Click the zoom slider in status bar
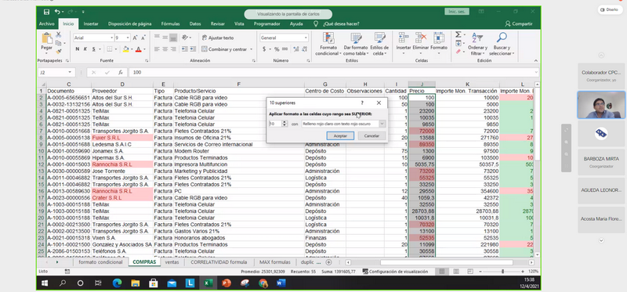The width and height of the screenshot is (627, 292). [502, 272]
